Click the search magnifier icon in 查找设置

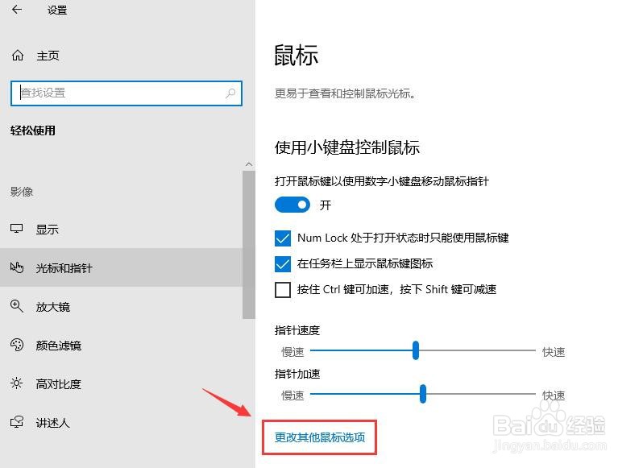click(x=230, y=93)
